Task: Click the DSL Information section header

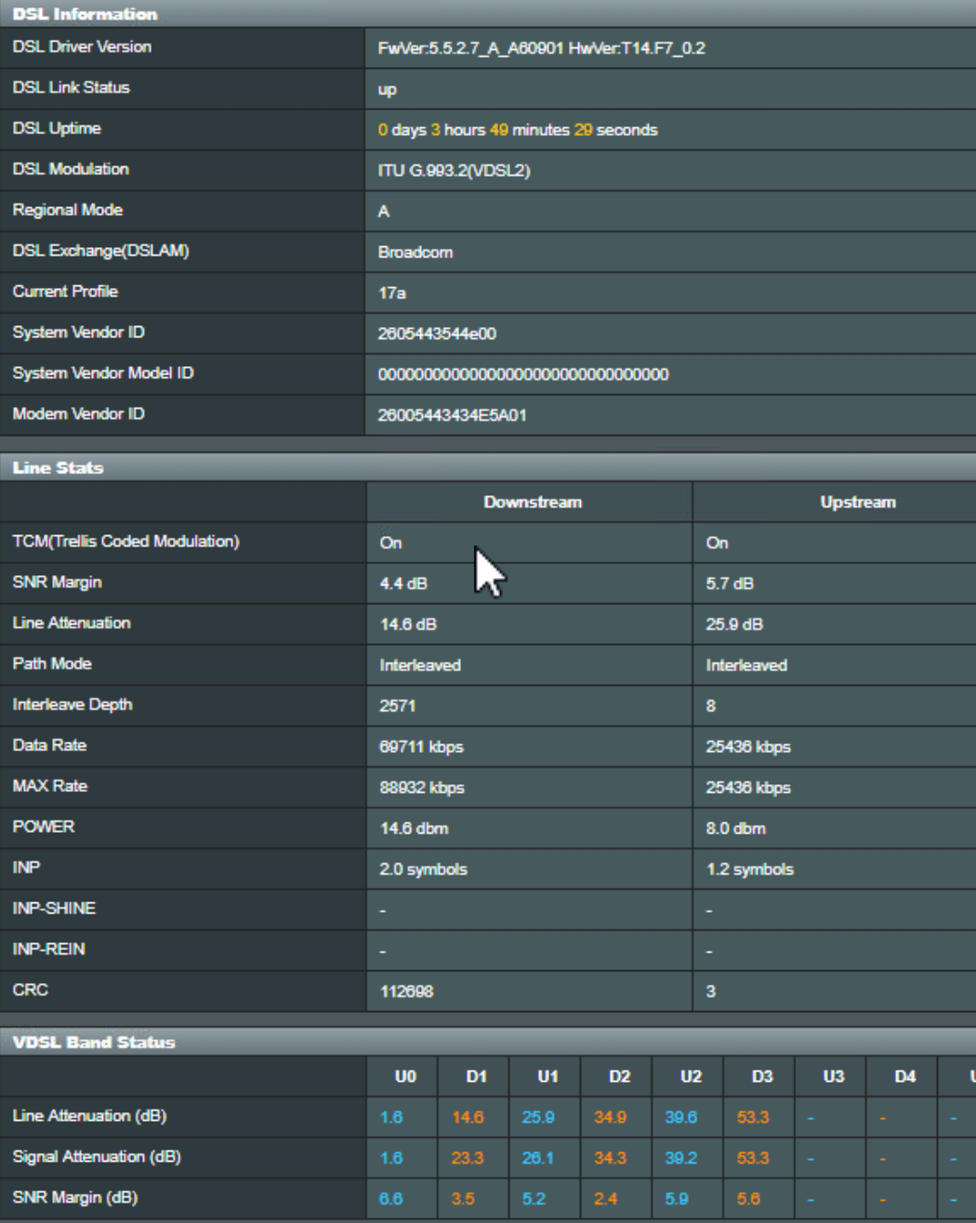Action: pos(85,14)
